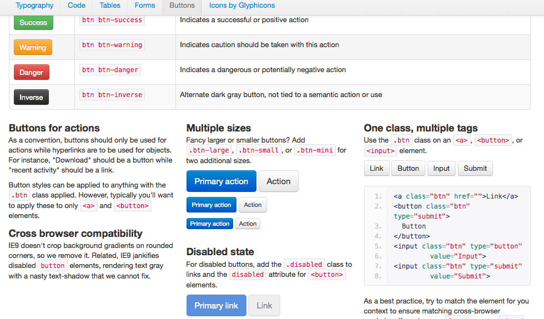
Task: Click the mini Action button
Action: [x=248, y=224]
